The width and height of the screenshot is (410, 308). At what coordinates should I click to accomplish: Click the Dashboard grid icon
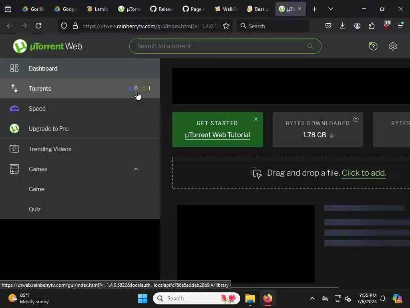click(x=14, y=68)
